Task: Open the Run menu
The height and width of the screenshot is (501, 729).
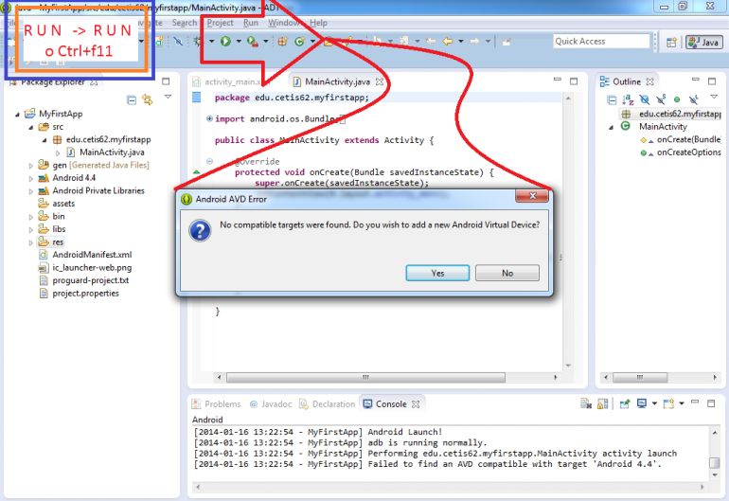Action: click(x=251, y=23)
